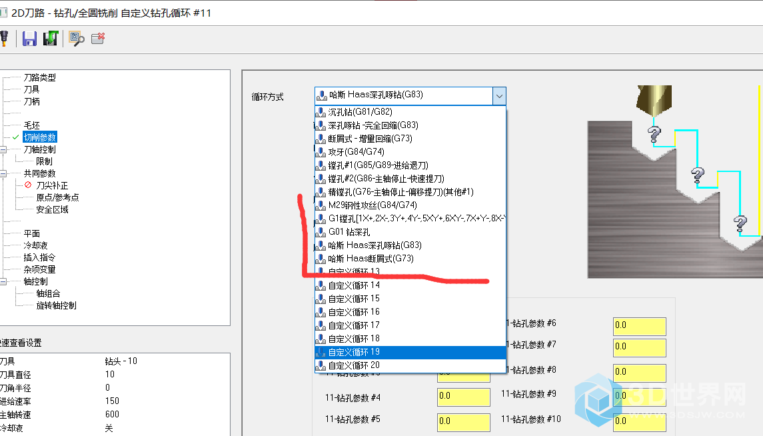Select 自定义循环 18
Viewport: 763px width, 436px height.
point(410,339)
